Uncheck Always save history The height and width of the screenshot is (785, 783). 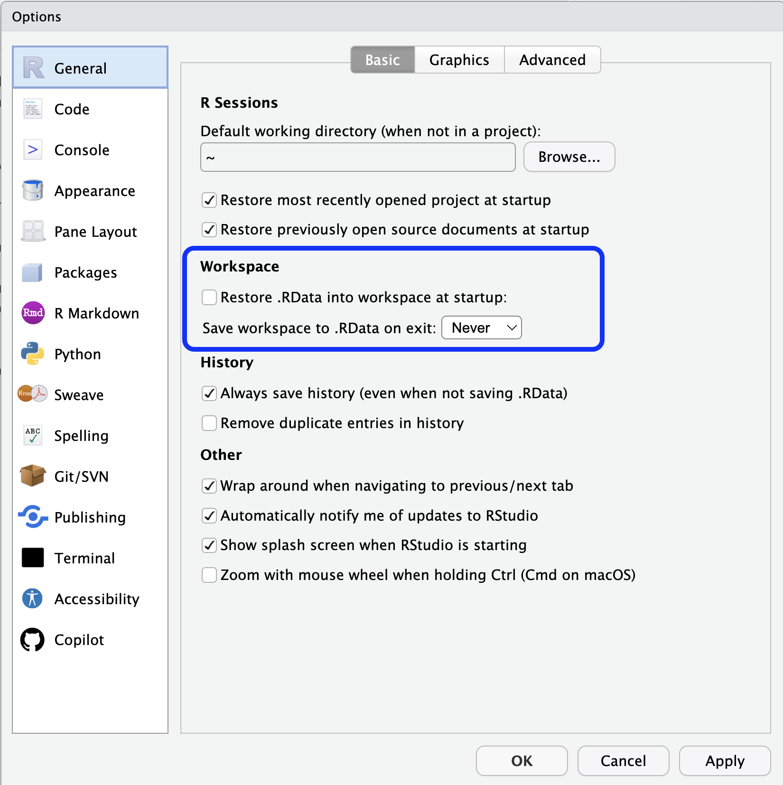coord(209,393)
